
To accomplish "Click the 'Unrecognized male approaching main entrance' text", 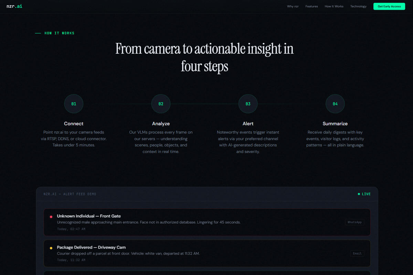I will point(149,222).
